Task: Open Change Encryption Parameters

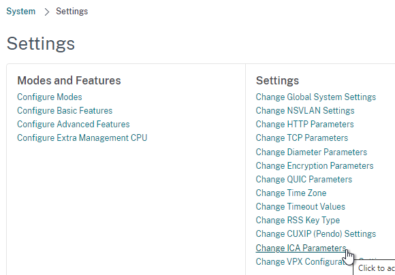Action: 315,165
